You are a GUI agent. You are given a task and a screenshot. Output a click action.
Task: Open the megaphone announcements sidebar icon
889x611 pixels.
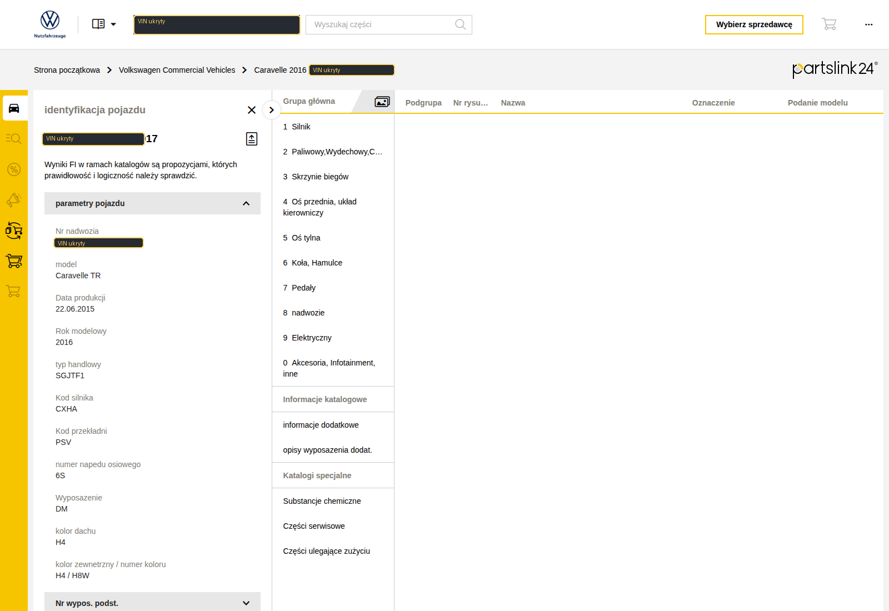(14, 199)
